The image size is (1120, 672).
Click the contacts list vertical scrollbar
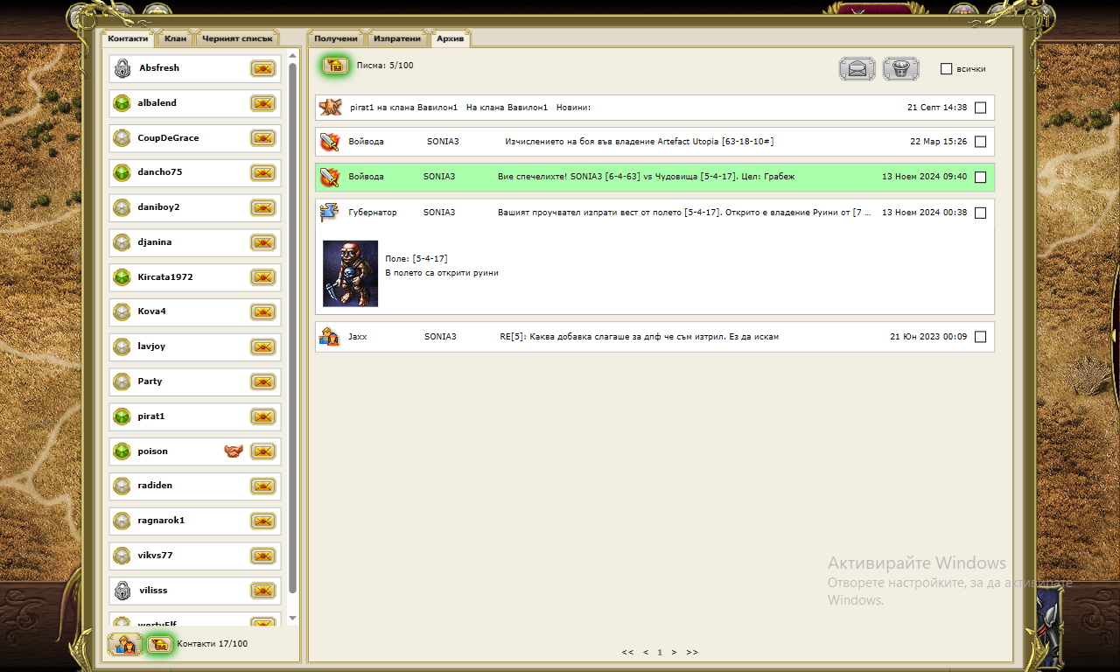293,332
